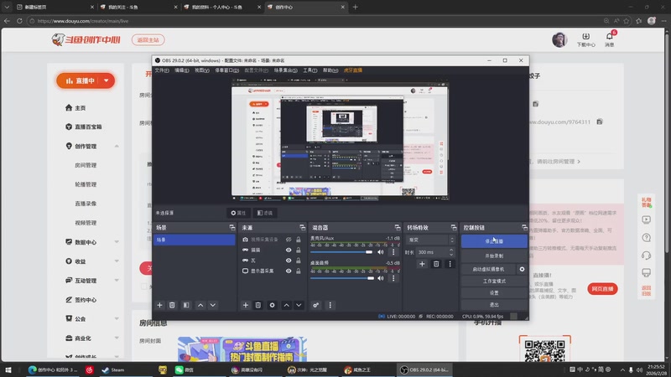671x377 pixels.
Task: Move source up in Sources panel
Action: 286,305
